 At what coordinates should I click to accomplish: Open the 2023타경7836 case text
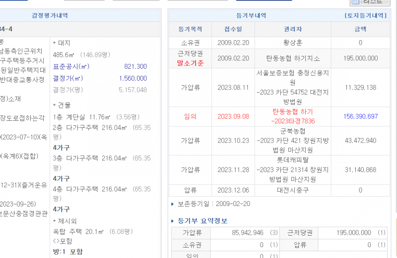293,121
